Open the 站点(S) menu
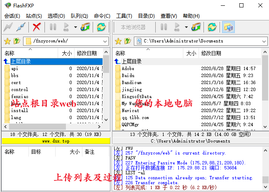 [34, 16]
